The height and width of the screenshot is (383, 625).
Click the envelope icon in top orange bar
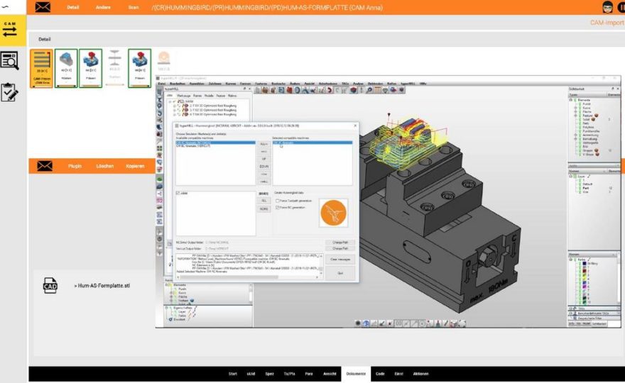[x=43, y=7]
